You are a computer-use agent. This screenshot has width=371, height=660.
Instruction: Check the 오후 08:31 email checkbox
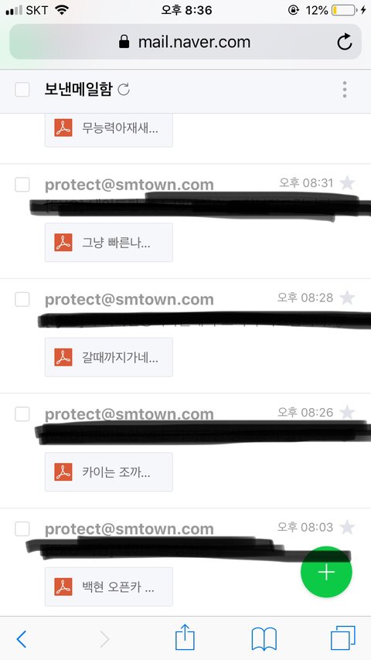click(22, 185)
